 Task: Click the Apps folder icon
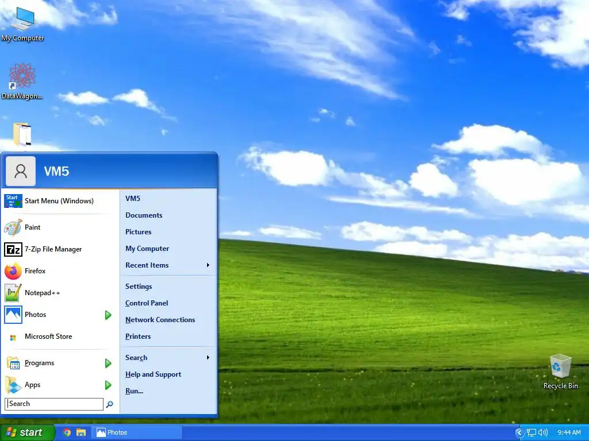click(13, 385)
